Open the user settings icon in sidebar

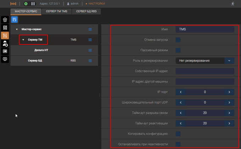pyautogui.click(x=5, y=43)
